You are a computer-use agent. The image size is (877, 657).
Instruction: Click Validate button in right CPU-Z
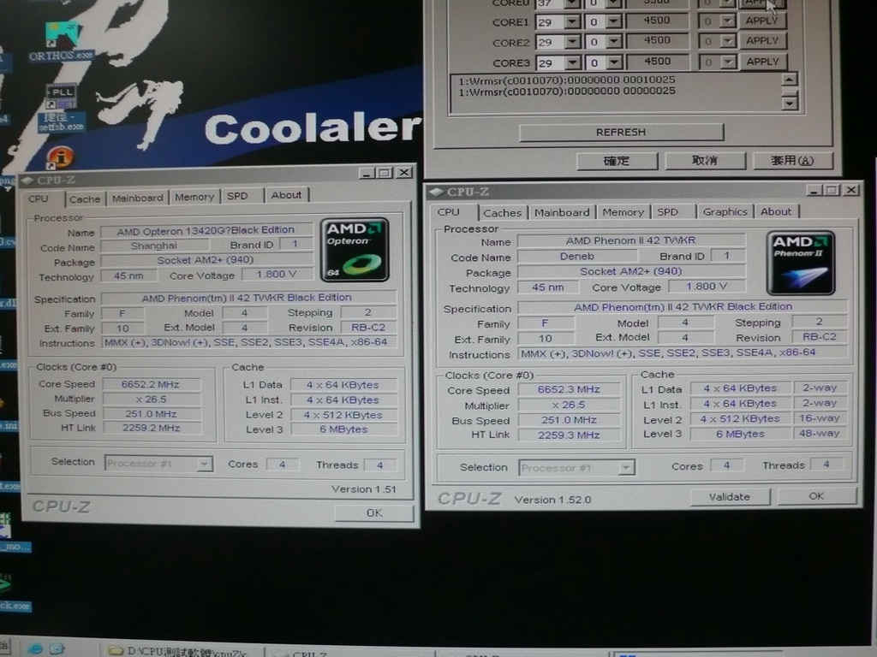tap(730, 497)
